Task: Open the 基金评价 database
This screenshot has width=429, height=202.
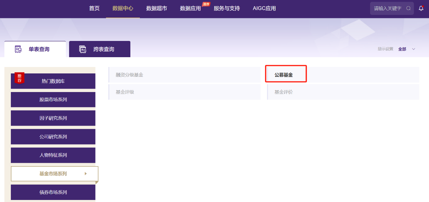Action: pos(343,92)
